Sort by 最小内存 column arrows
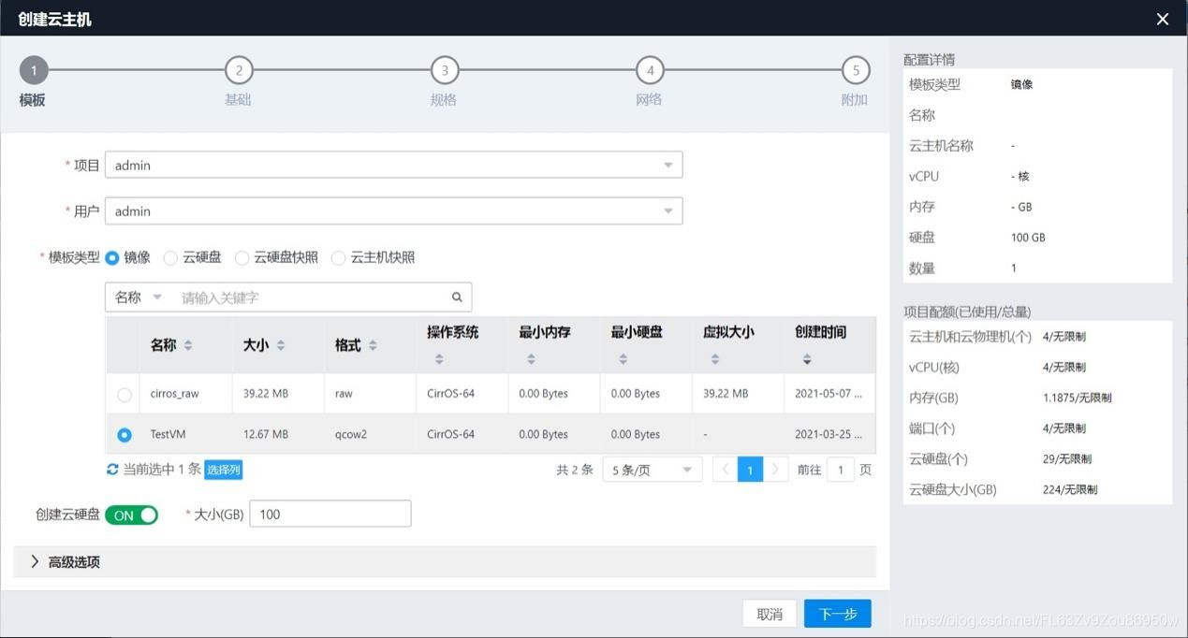This screenshot has height=638, width=1188. point(531,359)
